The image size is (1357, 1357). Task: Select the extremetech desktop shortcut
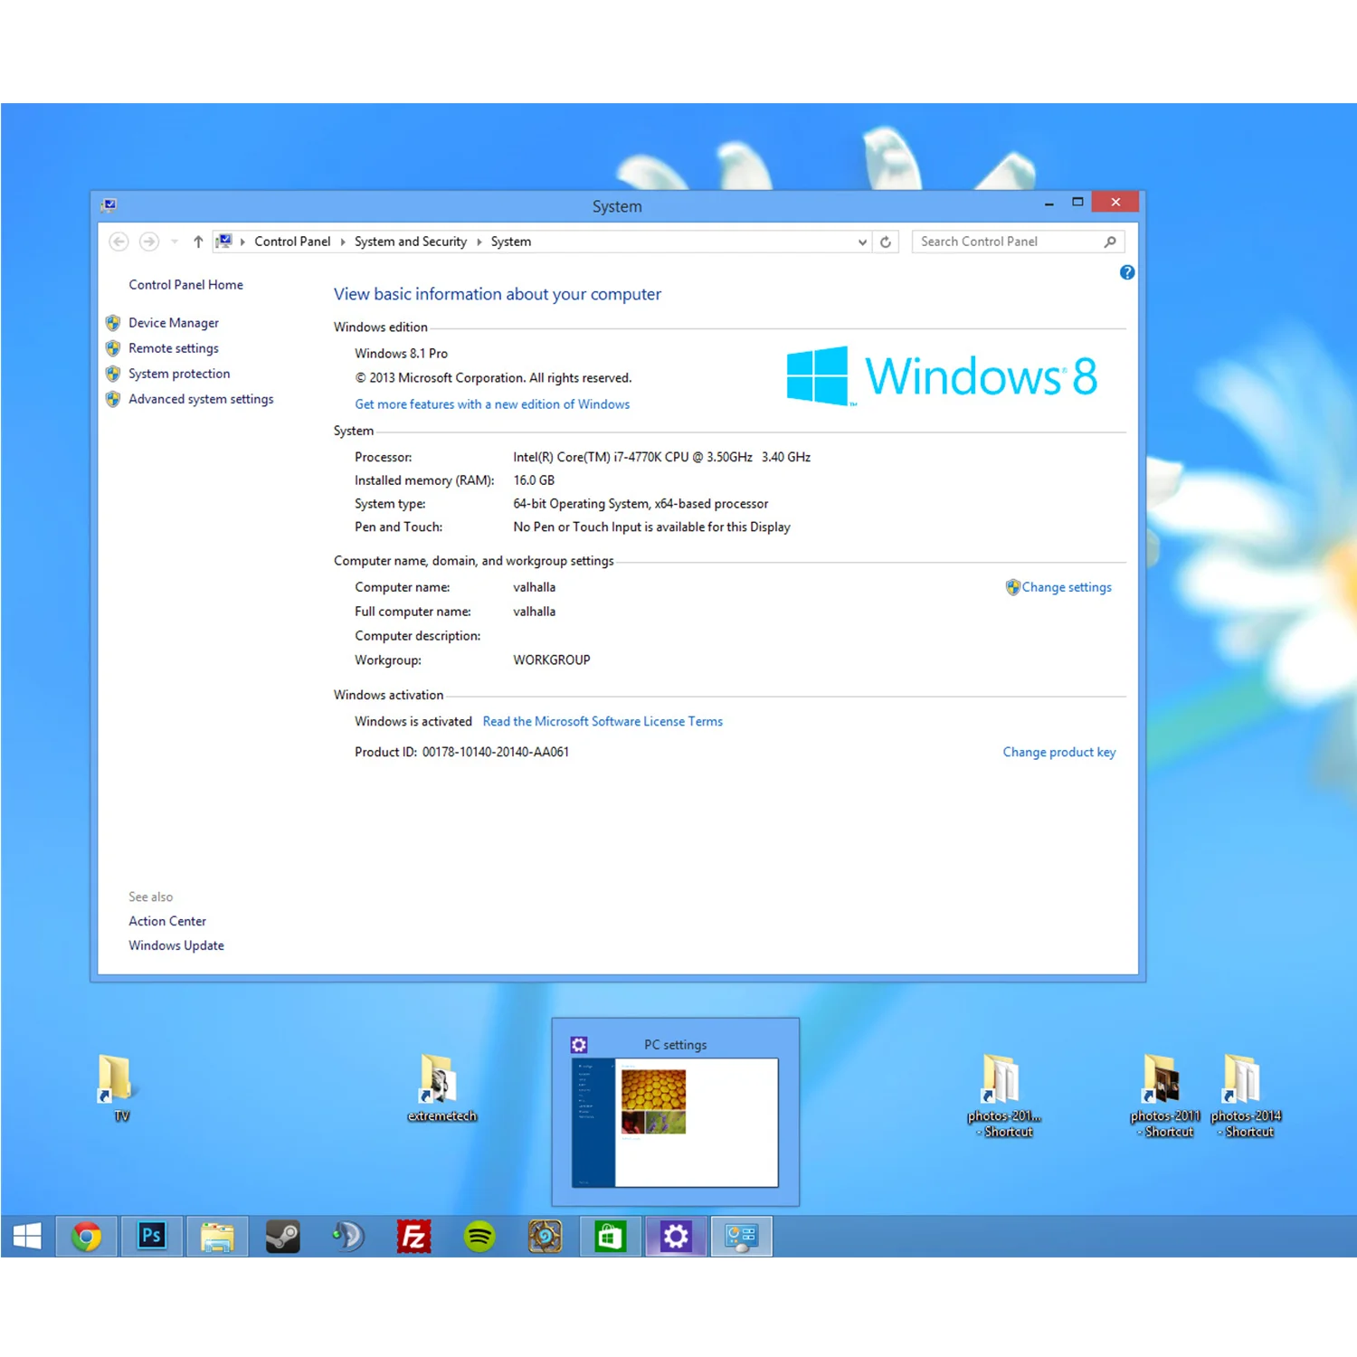coord(441,1088)
